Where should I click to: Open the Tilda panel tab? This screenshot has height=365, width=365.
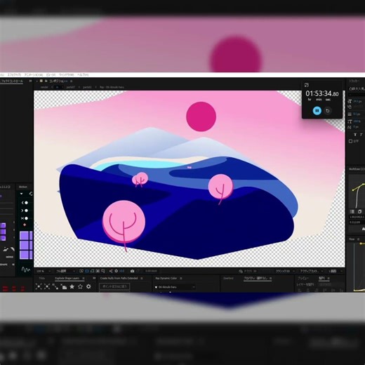(42, 278)
